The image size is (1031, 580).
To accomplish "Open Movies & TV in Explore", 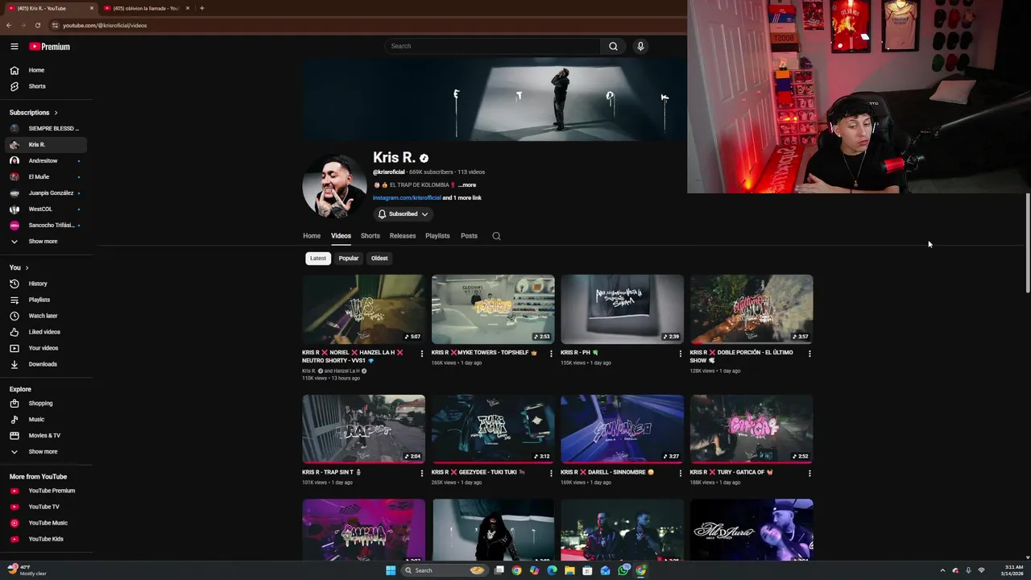I will tap(45, 436).
